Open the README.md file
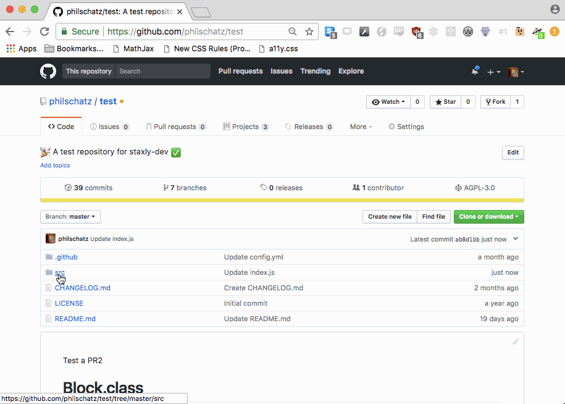This screenshot has width=565, height=404. (x=75, y=319)
